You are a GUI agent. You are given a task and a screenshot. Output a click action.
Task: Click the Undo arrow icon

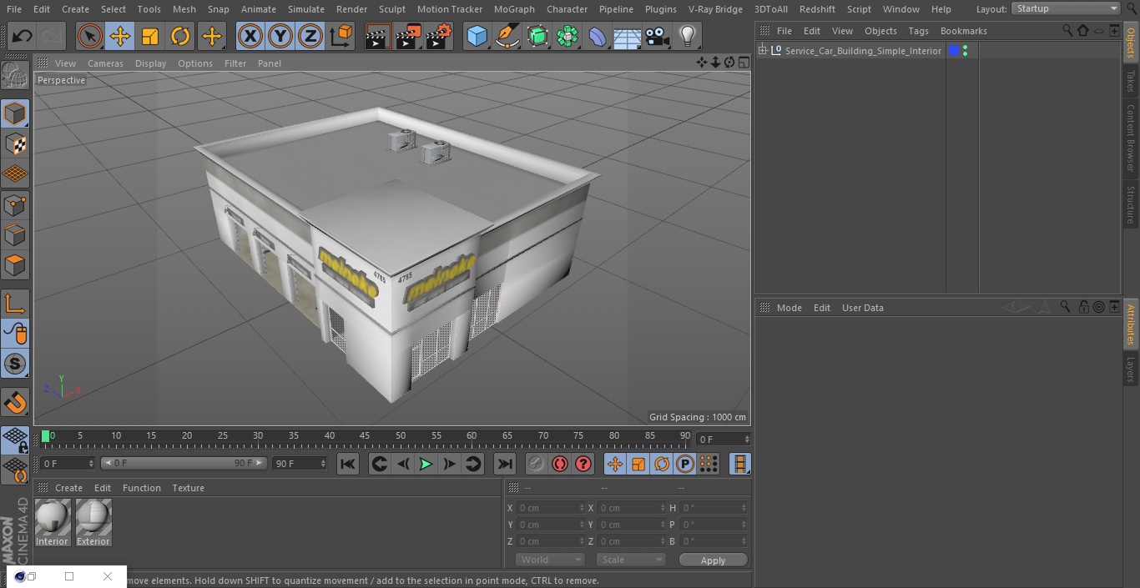(x=23, y=36)
